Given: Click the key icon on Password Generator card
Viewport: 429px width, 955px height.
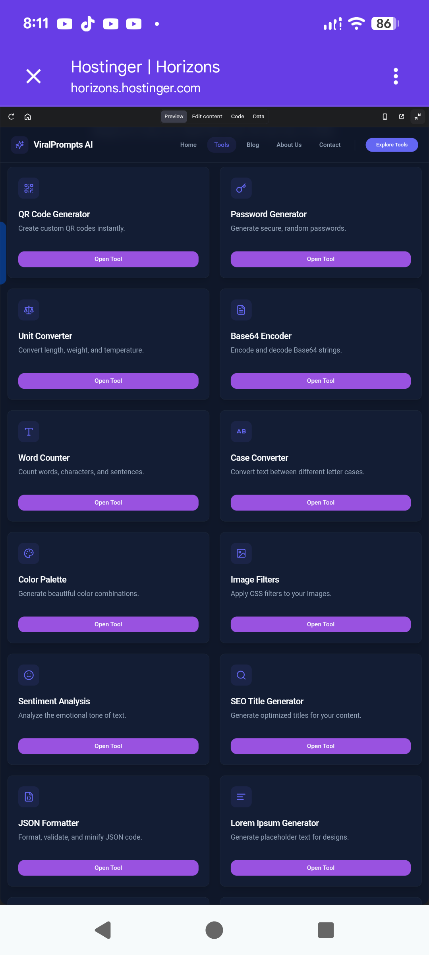Looking at the screenshot, I should pyautogui.click(x=241, y=188).
